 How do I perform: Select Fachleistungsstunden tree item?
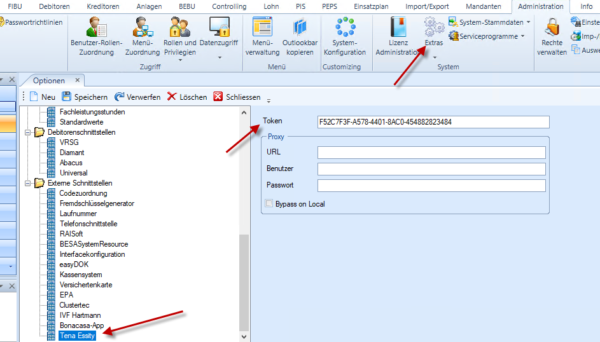[92, 112]
